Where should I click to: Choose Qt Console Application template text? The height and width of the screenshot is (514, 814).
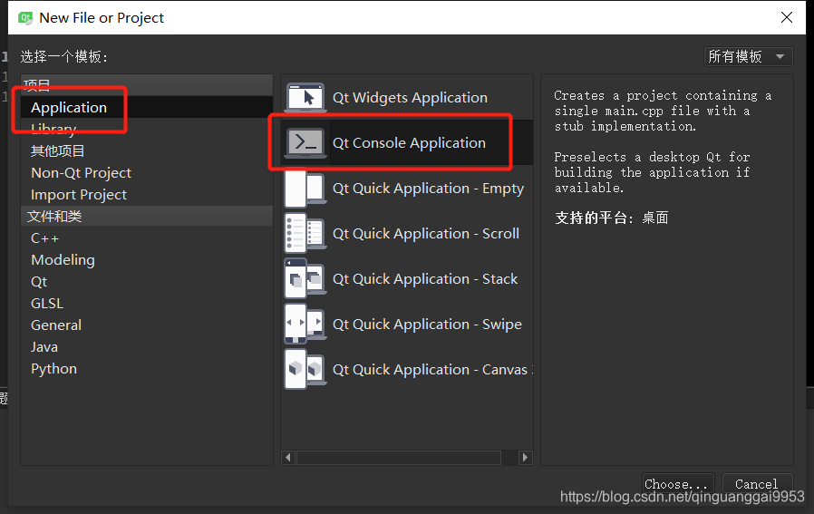coord(409,143)
